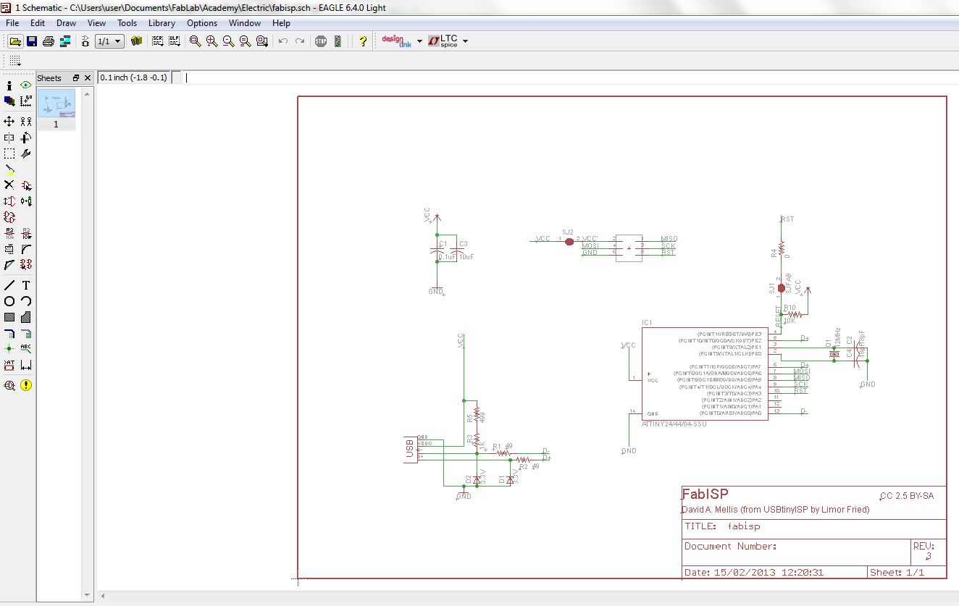Select the Junction tool
Screen dimensions: 959x606
[9, 349]
